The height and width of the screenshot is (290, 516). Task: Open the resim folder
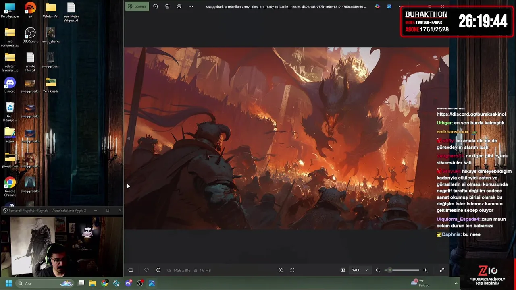click(10, 135)
